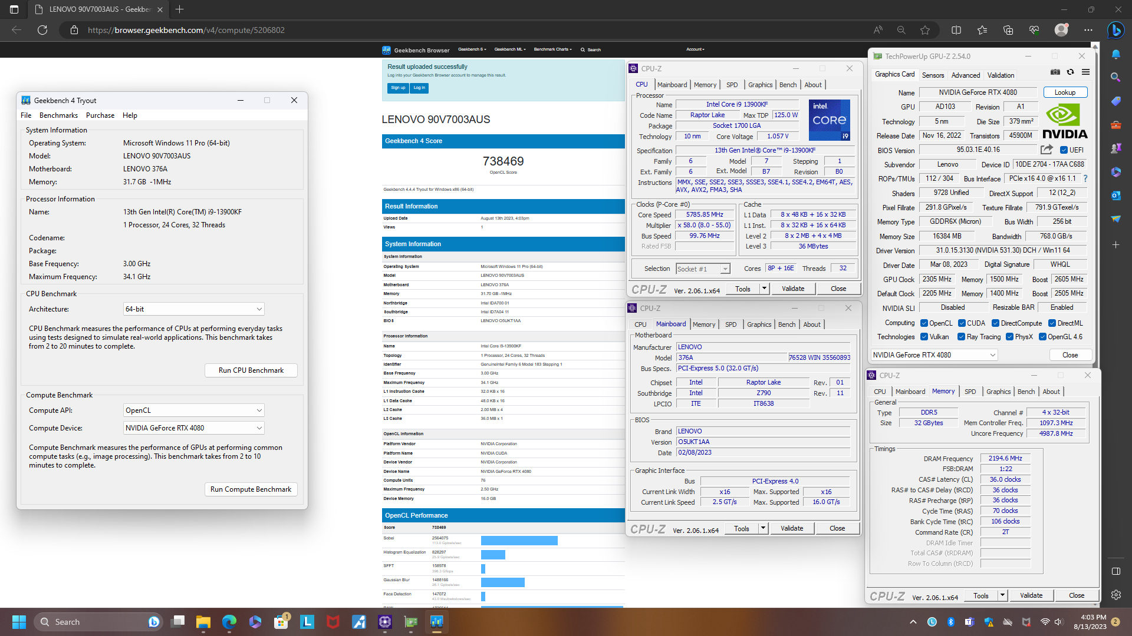Open the Edge sidebar Outlook icon
The image size is (1132, 636).
1115,196
